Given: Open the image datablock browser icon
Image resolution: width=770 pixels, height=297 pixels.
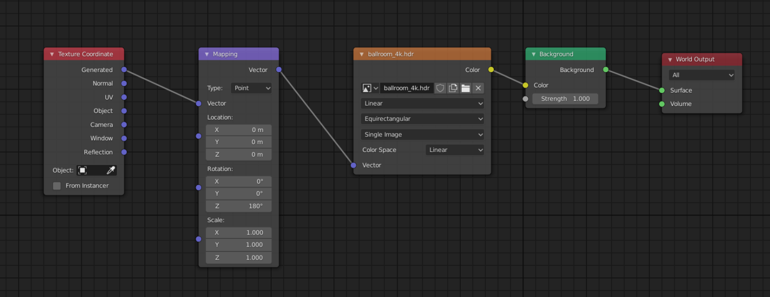Looking at the screenshot, I should 368,88.
